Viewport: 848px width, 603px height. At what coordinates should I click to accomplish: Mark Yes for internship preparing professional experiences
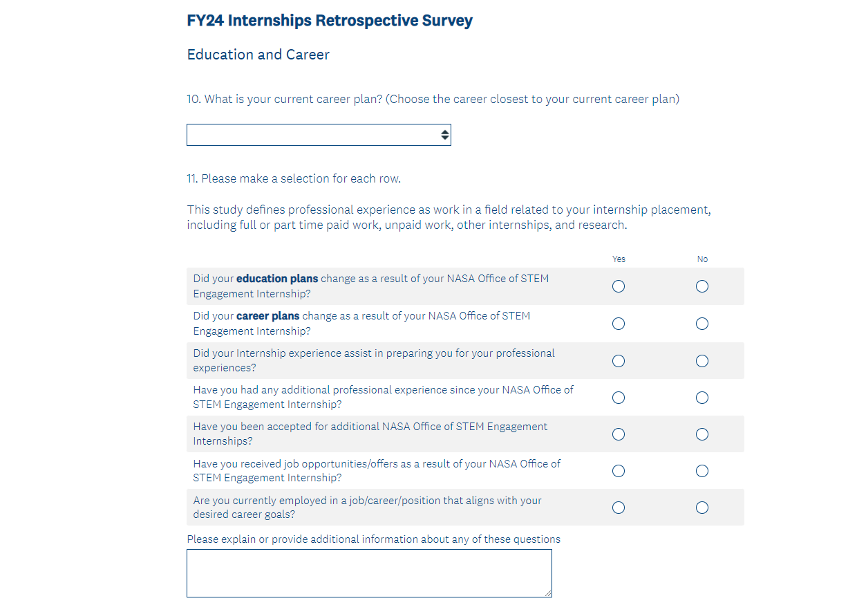click(x=619, y=361)
